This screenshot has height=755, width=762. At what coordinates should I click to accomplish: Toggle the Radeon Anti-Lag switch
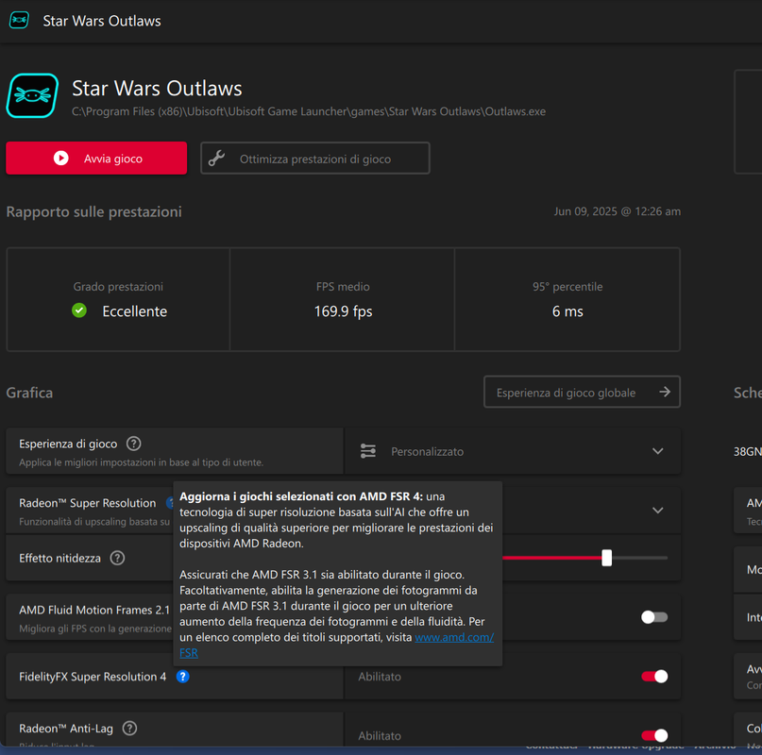click(x=654, y=735)
